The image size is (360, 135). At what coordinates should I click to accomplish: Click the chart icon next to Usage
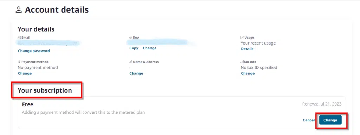point(242,38)
